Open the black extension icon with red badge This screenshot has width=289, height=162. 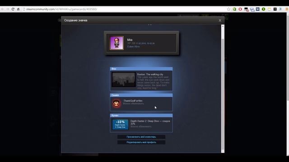(246, 9)
